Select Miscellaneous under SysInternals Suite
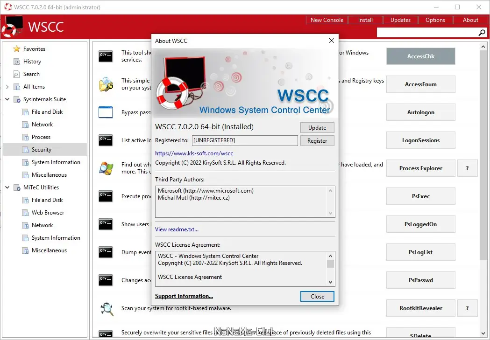The image size is (490, 340). coord(49,175)
